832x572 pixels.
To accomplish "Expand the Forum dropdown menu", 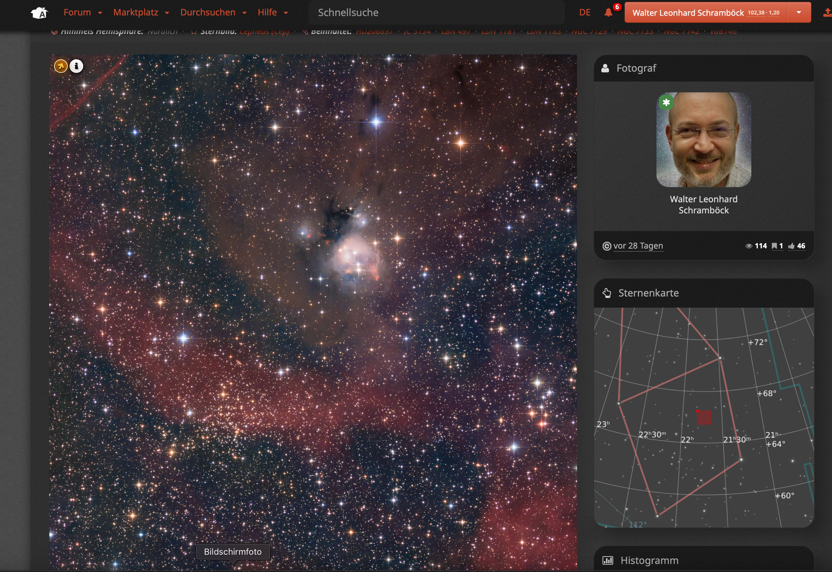I will (x=83, y=12).
